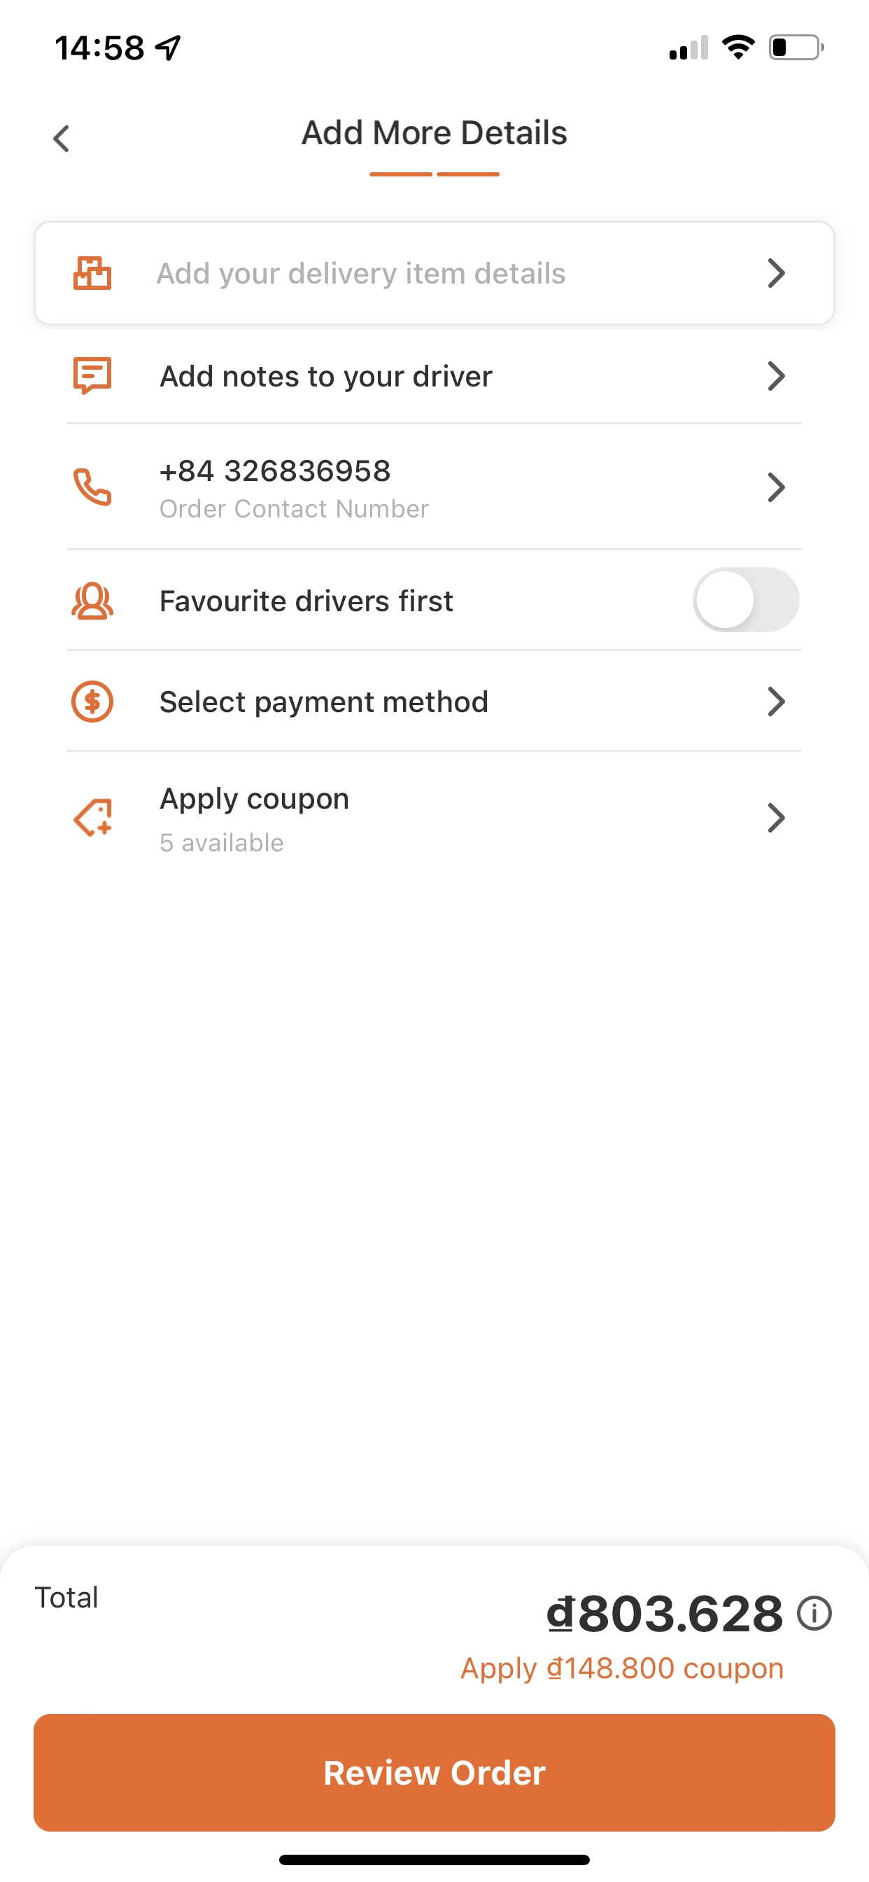Expand delivery item details chevron

pyautogui.click(x=775, y=273)
